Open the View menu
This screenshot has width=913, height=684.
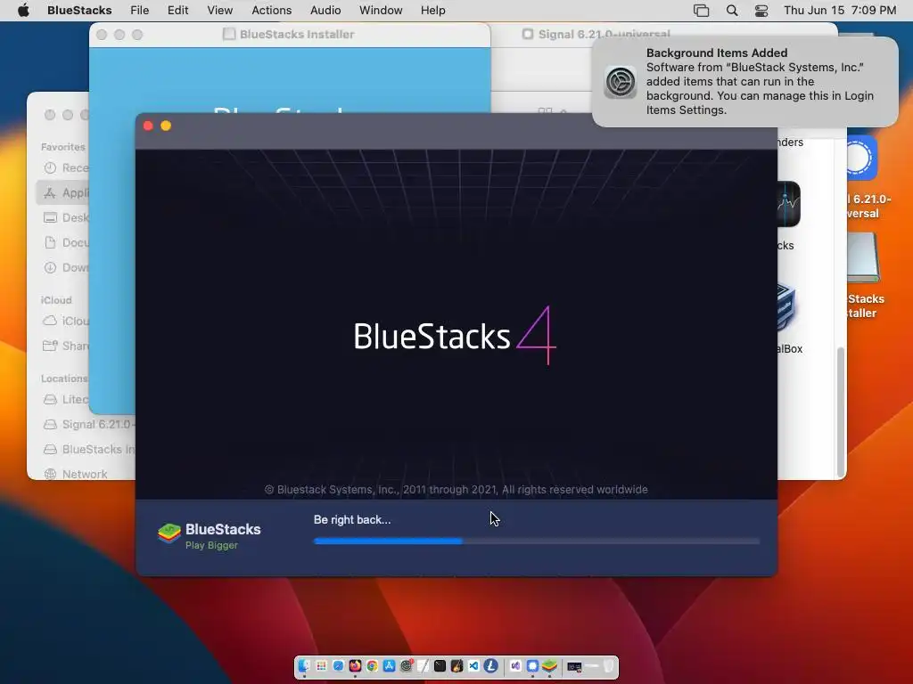(219, 11)
